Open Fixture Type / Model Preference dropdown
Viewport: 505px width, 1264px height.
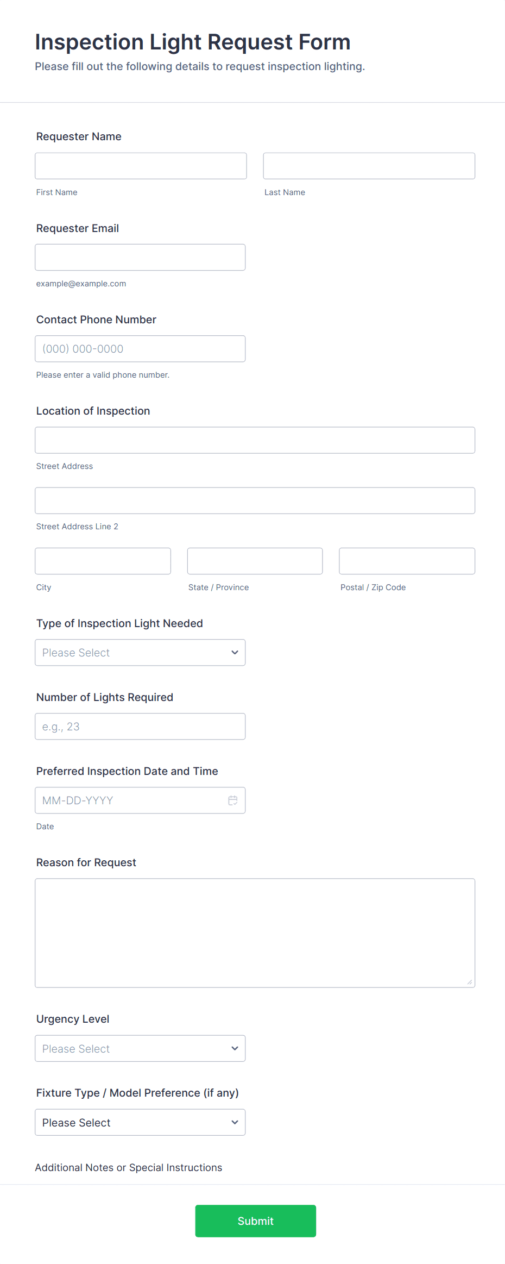(140, 1123)
